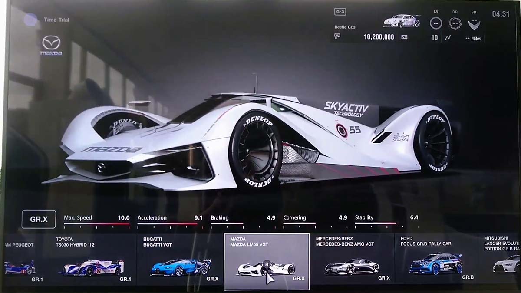Click the round Time Trial mode icon
The image size is (521, 293).
coord(31,20)
